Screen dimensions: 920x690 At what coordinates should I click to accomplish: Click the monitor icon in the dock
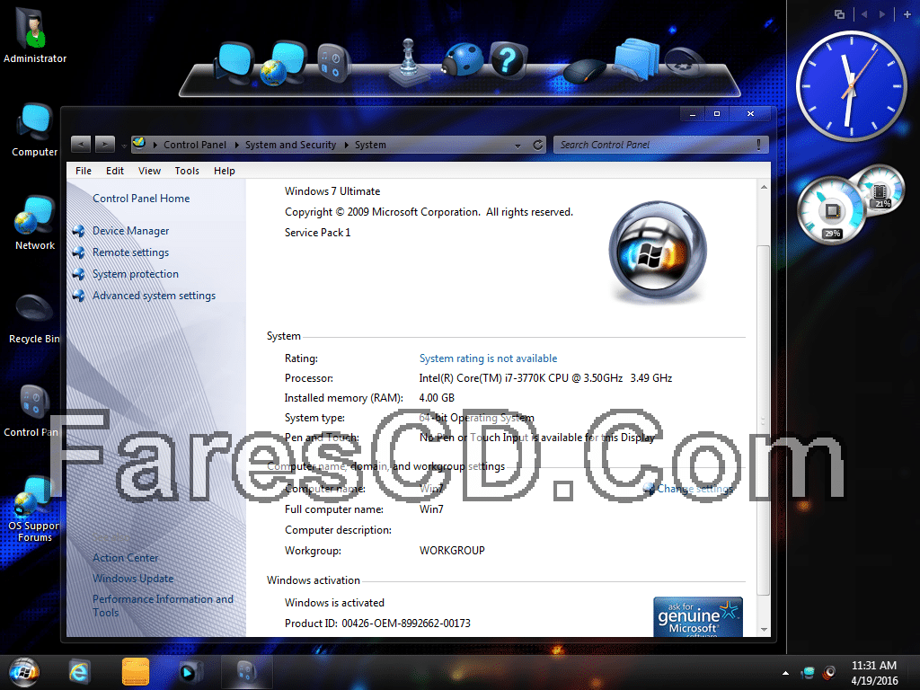[234, 63]
